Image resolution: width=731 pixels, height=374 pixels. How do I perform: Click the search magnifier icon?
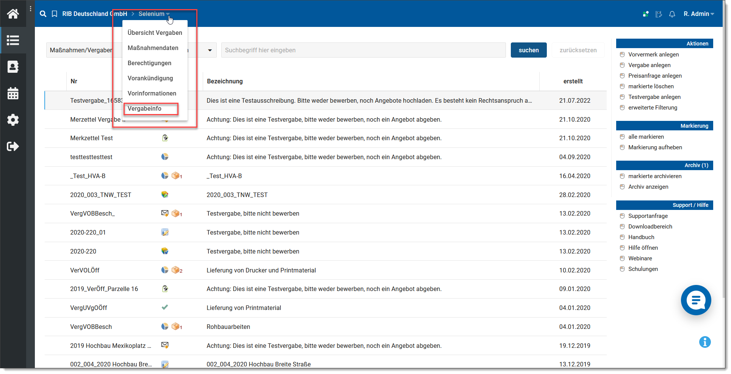43,14
